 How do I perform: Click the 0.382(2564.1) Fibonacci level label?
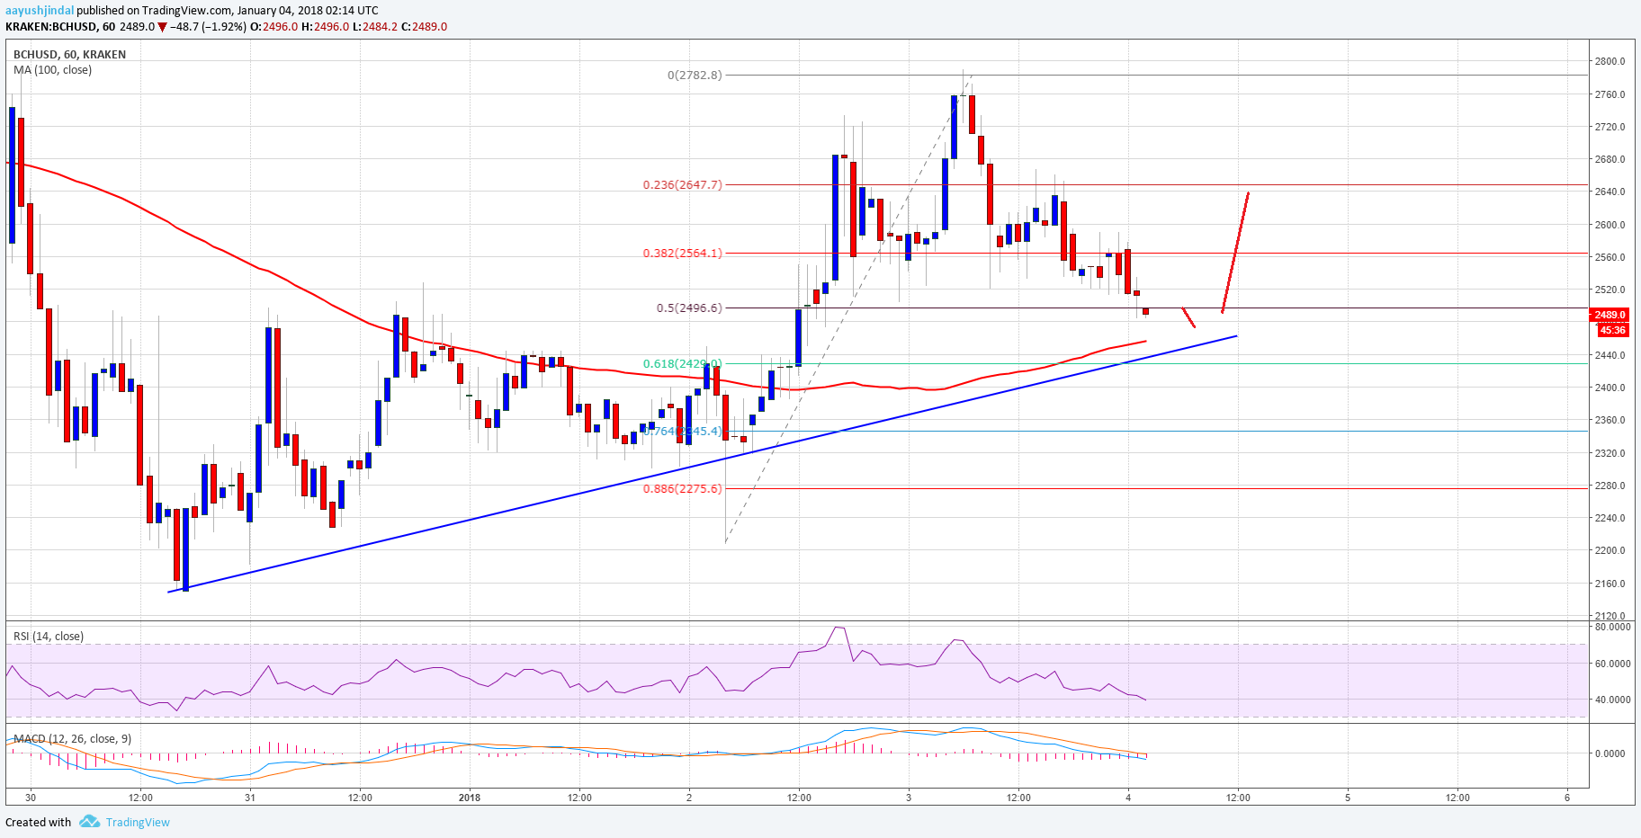click(682, 254)
